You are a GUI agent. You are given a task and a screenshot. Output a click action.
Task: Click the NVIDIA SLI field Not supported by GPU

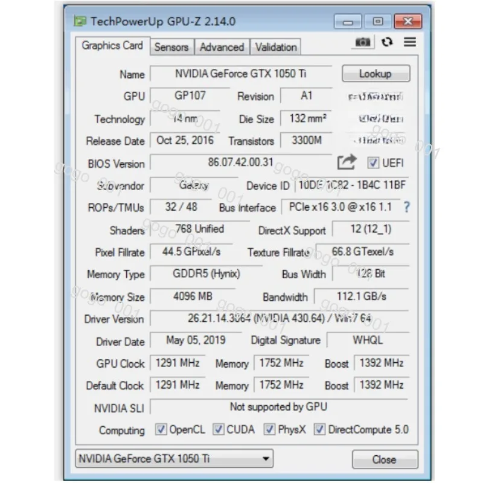[x=279, y=407]
